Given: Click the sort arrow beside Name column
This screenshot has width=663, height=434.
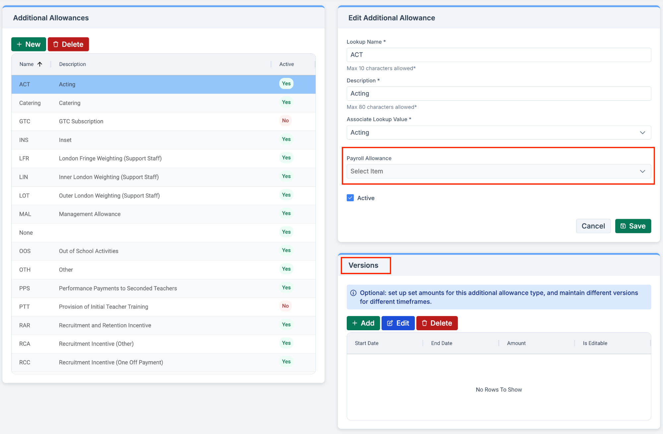Looking at the screenshot, I should pyautogui.click(x=40, y=64).
